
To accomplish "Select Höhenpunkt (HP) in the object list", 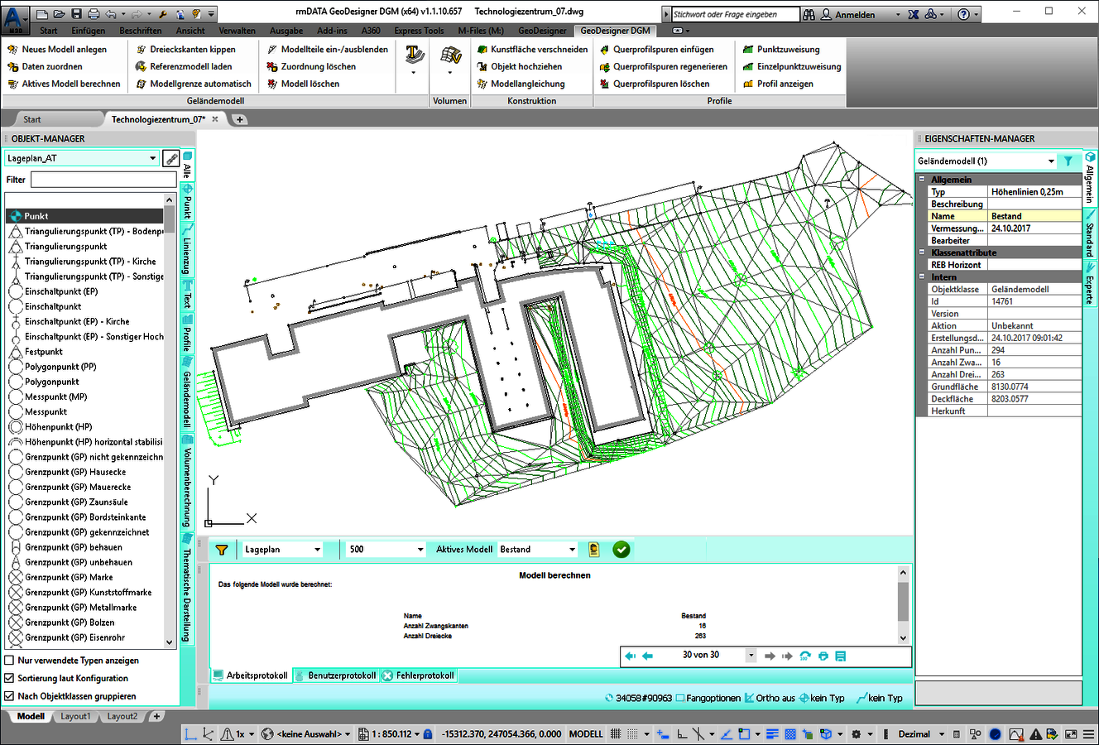I will [x=58, y=427].
